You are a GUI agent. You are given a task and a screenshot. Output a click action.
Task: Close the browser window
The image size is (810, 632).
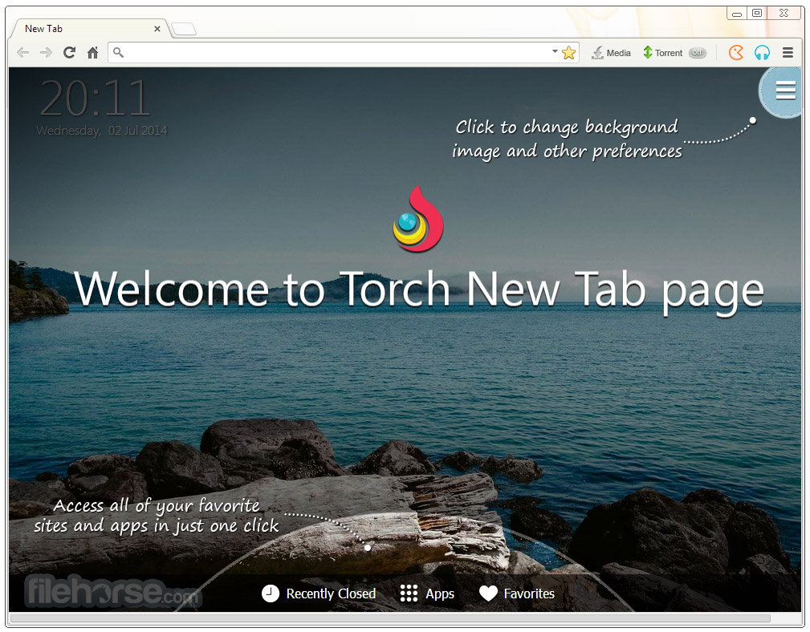(x=784, y=14)
